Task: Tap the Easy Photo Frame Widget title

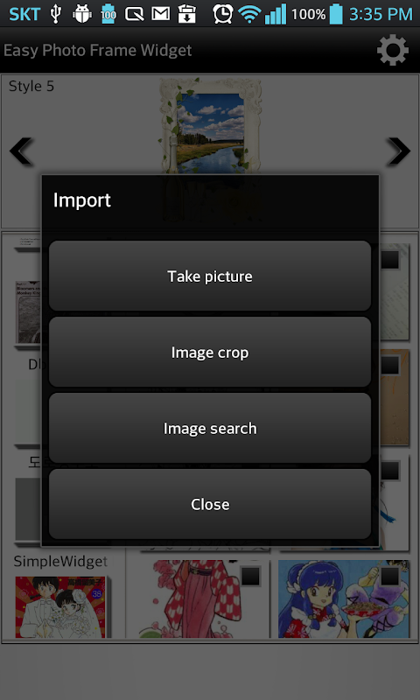Action: tap(97, 51)
